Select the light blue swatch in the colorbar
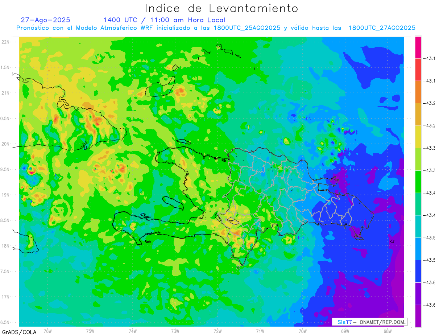 click(418, 249)
